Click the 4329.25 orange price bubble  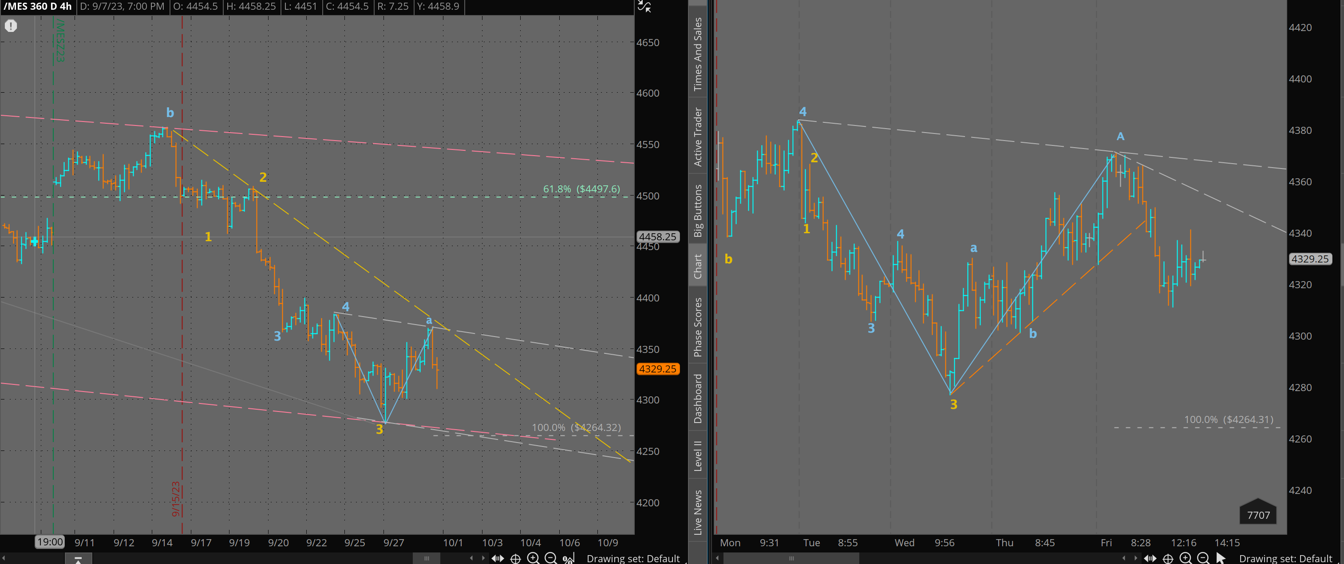point(657,368)
